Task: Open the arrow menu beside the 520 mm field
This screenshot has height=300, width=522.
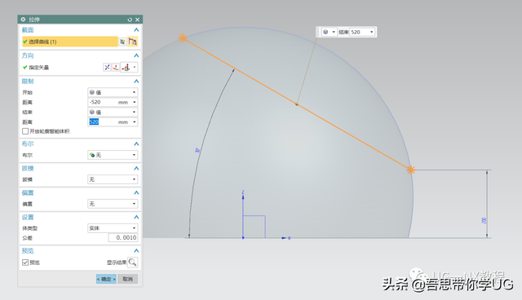Action: tap(135, 122)
